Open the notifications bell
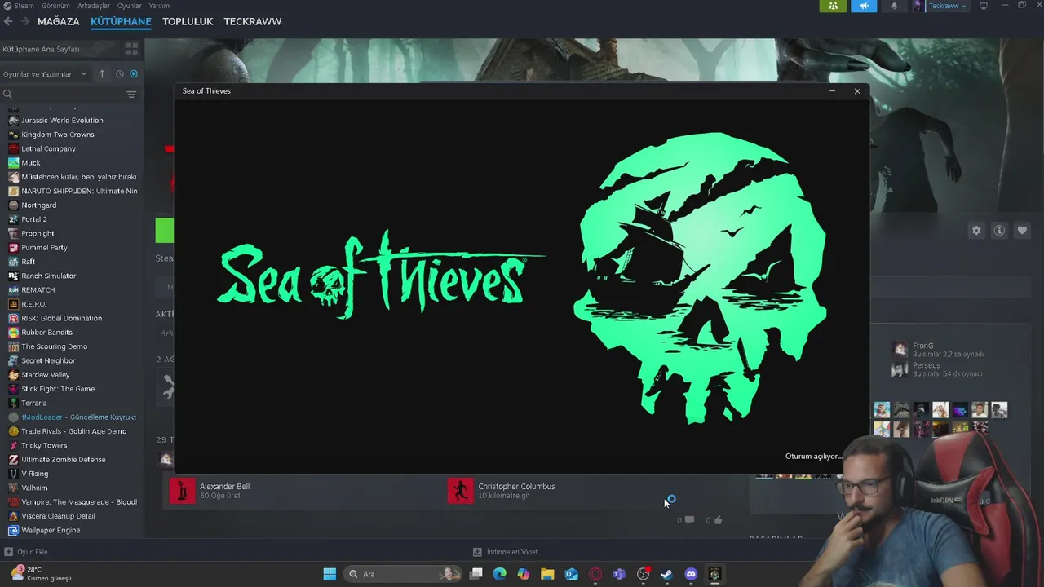Image resolution: width=1044 pixels, height=587 pixels. (x=894, y=6)
